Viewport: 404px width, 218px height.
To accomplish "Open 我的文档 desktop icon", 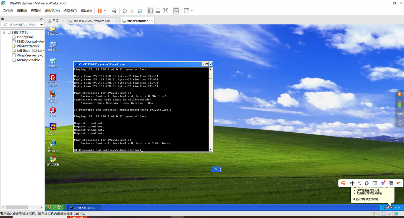I will [x=53, y=30].
